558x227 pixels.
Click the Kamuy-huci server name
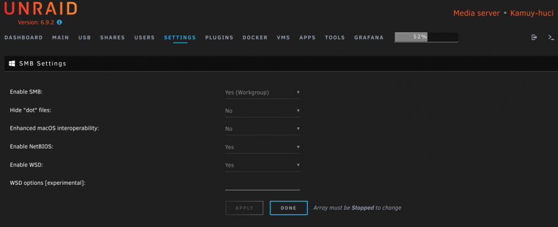click(532, 13)
